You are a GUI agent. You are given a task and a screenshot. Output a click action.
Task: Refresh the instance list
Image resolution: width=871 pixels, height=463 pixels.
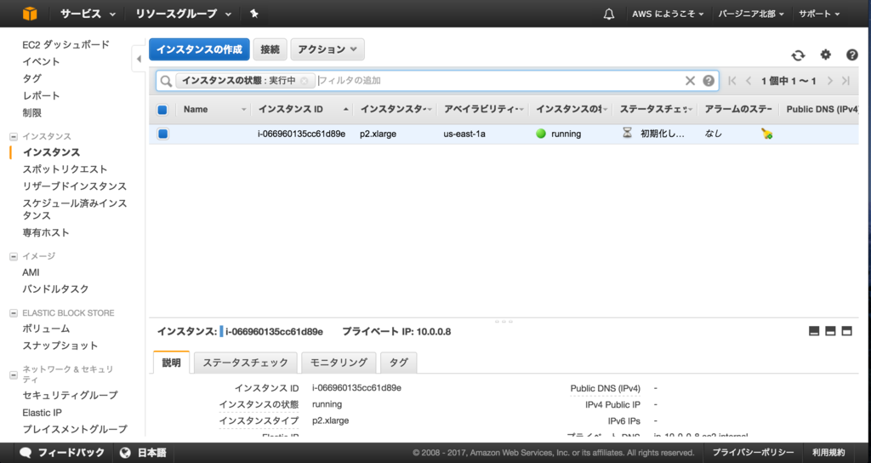tap(798, 55)
